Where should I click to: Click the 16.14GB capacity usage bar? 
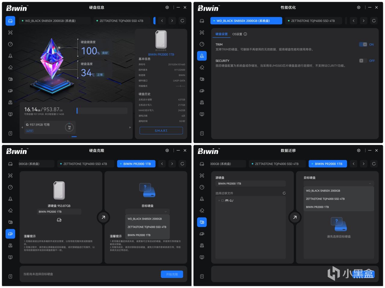point(102,111)
